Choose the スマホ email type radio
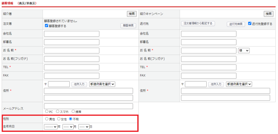Image resolution: width=278 pixels, height=134 pixels. (x=58, y=111)
